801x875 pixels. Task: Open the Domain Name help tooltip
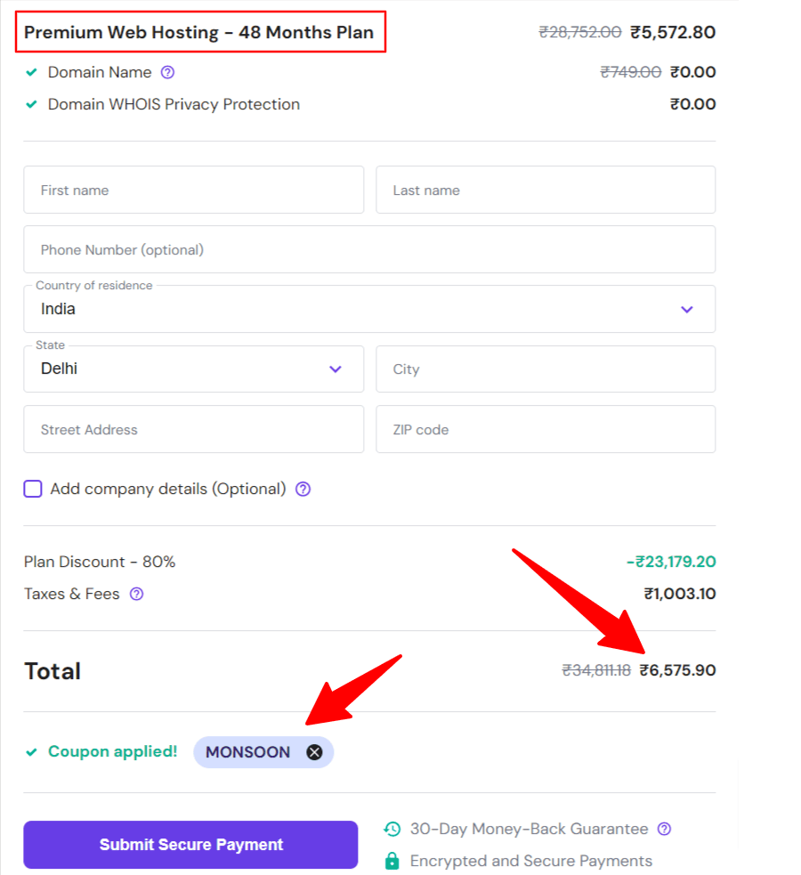tap(168, 72)
